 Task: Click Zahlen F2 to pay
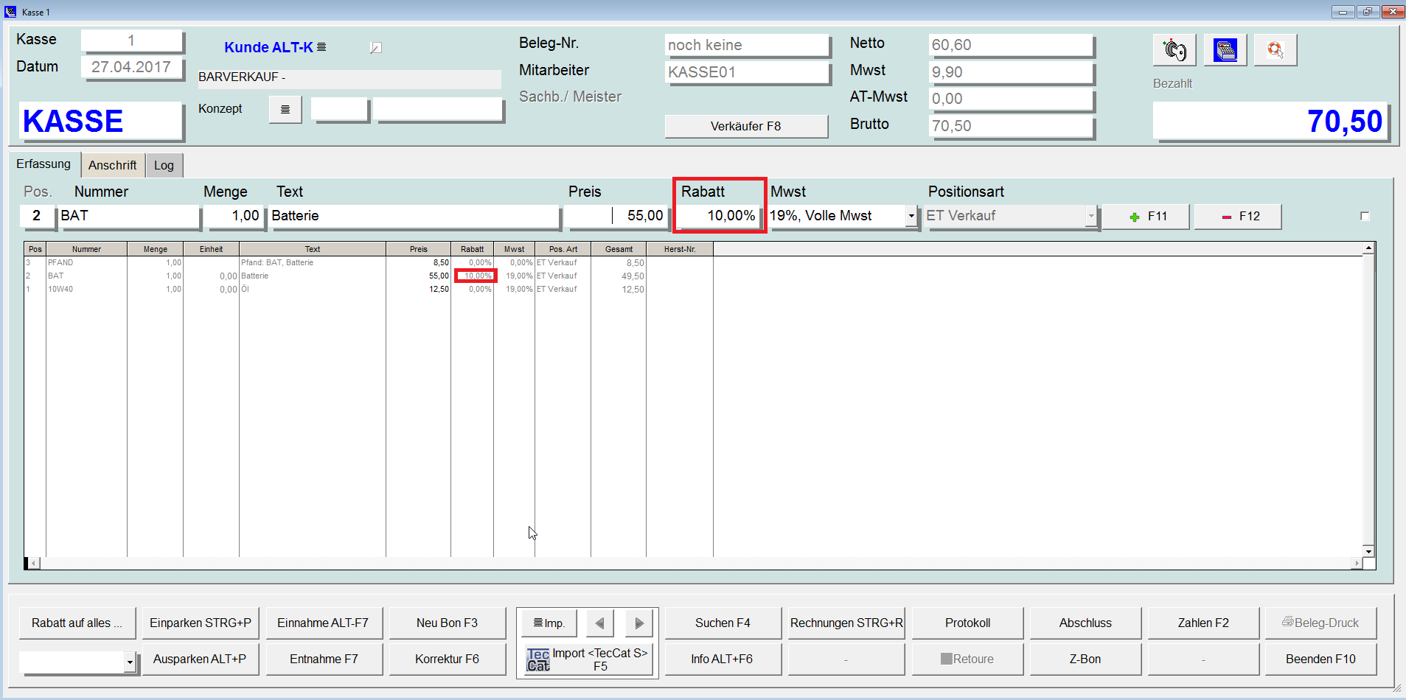coord(1203,623)
